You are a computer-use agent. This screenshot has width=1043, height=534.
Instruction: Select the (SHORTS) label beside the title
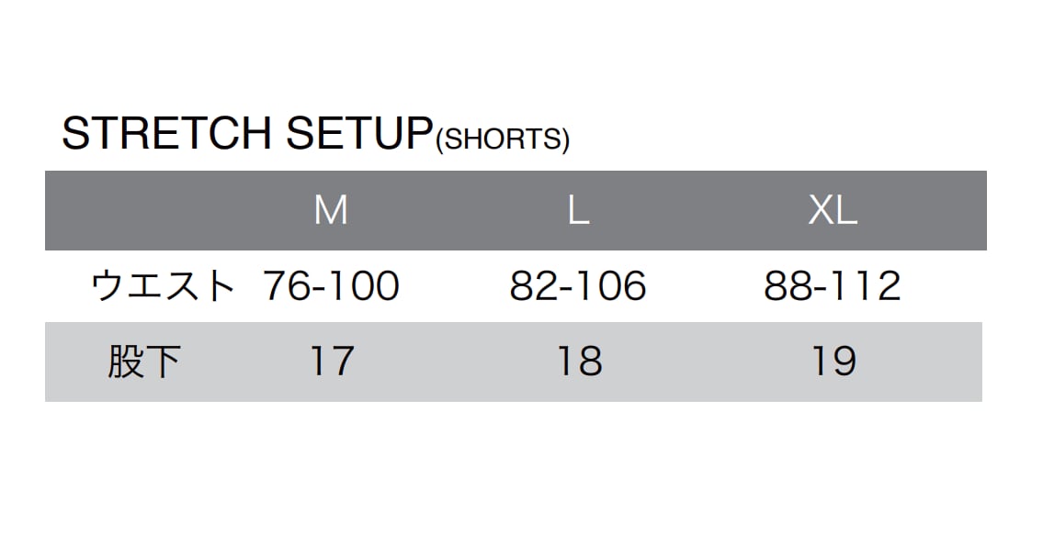coord(503,139)
